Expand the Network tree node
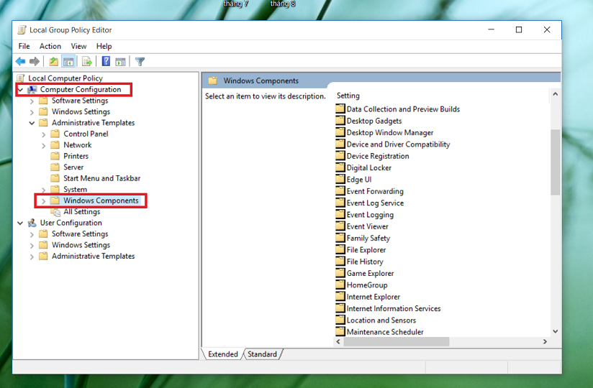Viewport: 593px width, 388px height. pos(43,145)
